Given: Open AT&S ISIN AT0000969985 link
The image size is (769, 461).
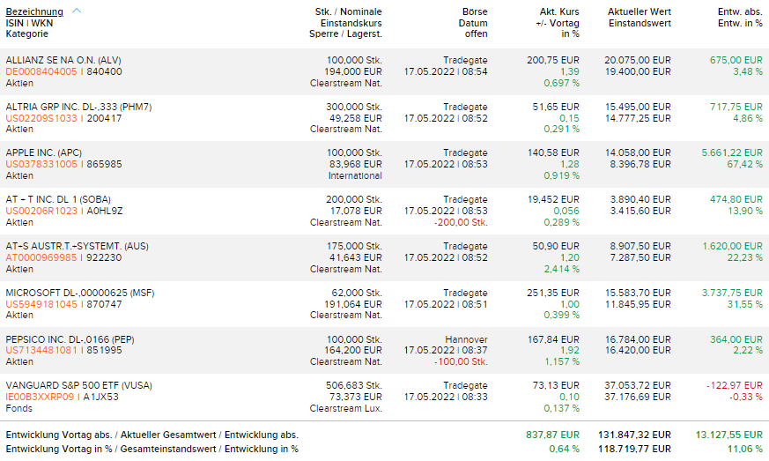Looking at the screenshot, I should [41, 257].
